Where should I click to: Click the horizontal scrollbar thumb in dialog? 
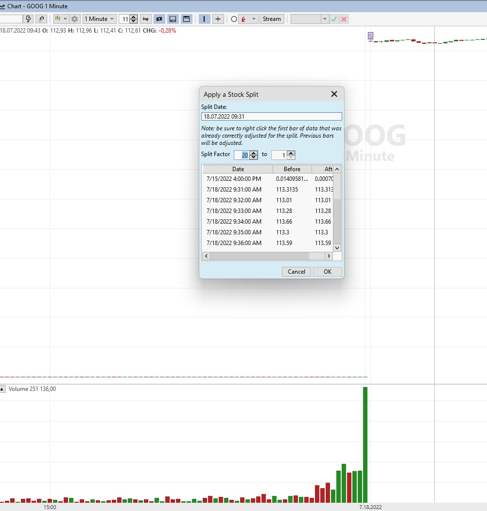[x=260, y=256]
